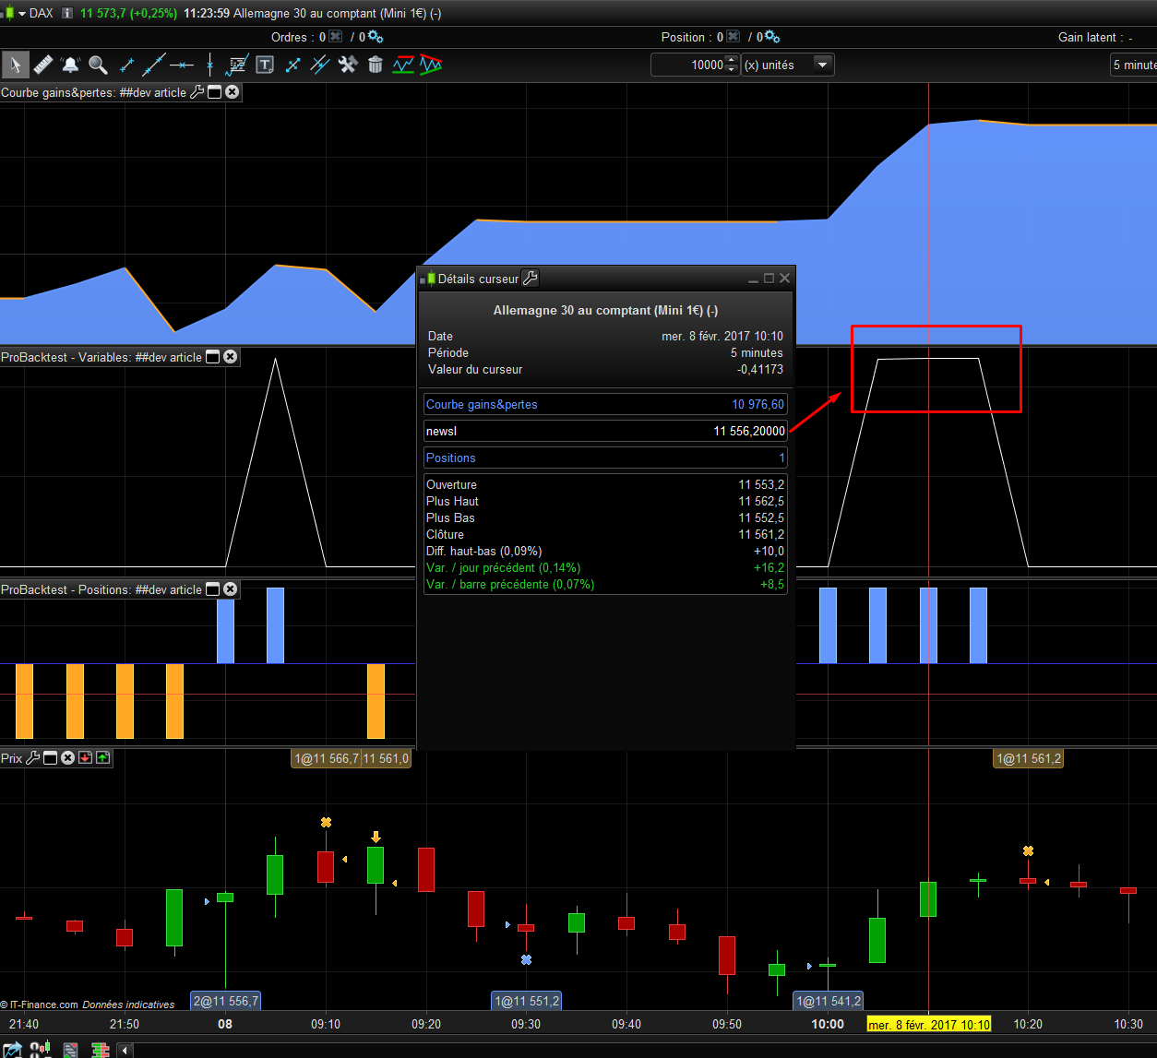Image resolution: width=1157 pixels, height=1058 pixels.
Task: Click the 1@11 561,2 order label
Action: click(1029, 758)
